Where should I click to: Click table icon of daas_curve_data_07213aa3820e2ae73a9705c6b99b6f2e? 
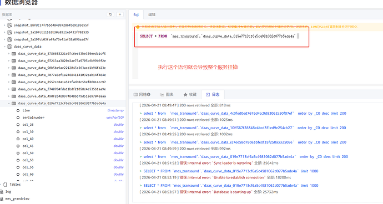point(14,61)
